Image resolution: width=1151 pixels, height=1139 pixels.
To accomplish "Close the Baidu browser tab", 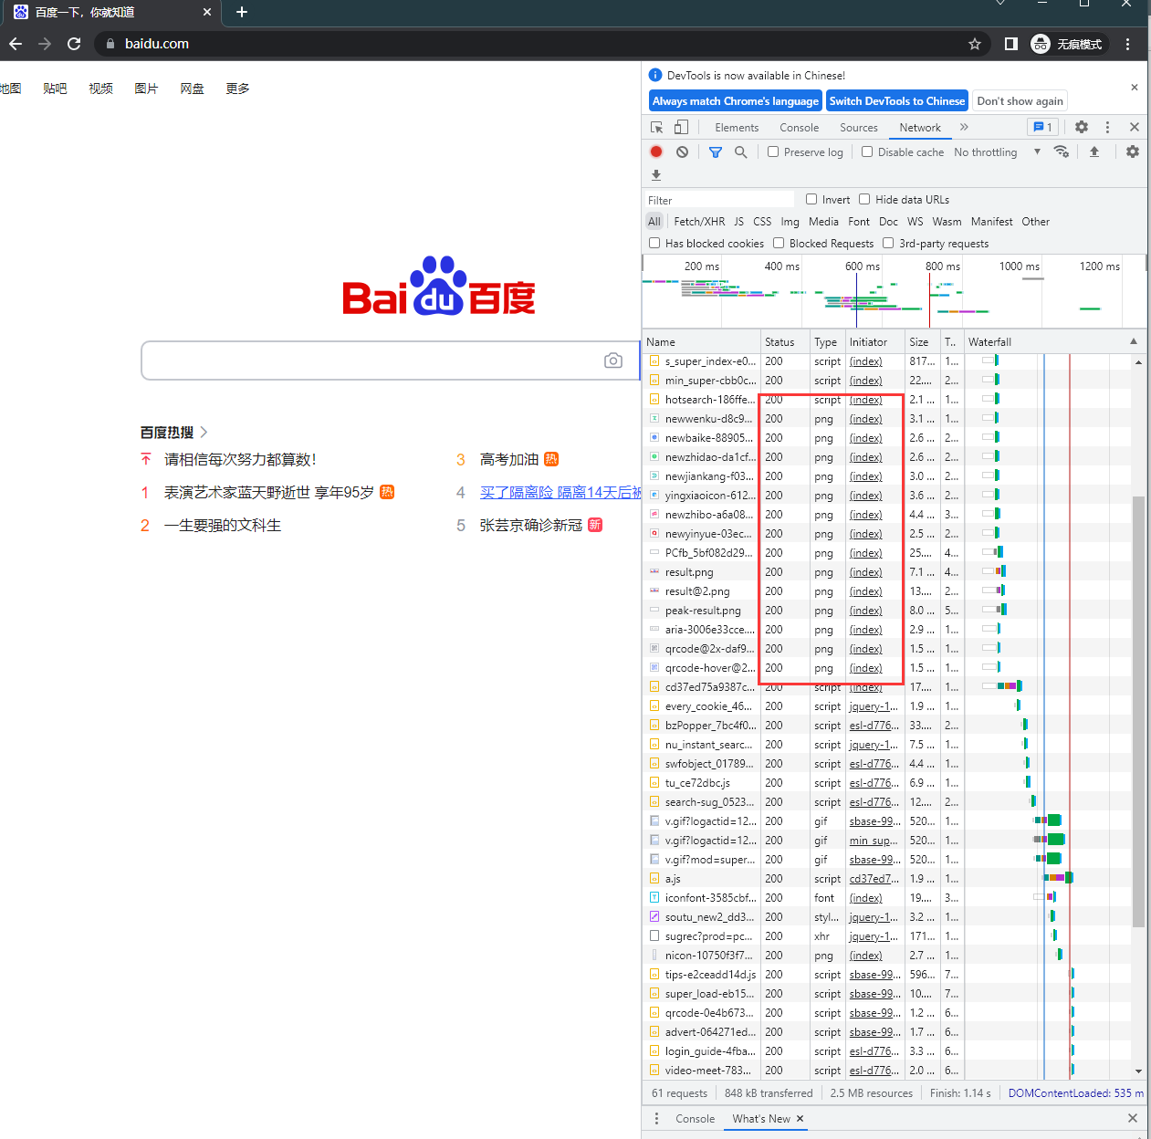I will click(x=207, y=12).
